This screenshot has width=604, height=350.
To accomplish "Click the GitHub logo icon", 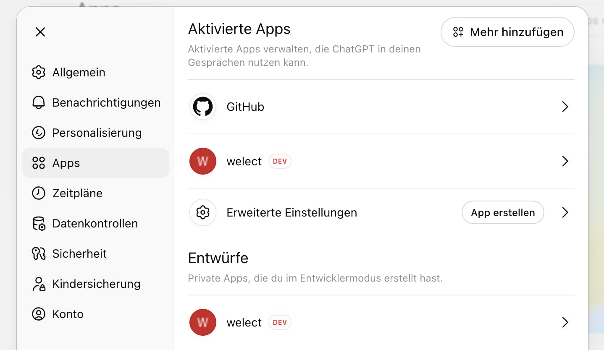I will tap(203, 107).
